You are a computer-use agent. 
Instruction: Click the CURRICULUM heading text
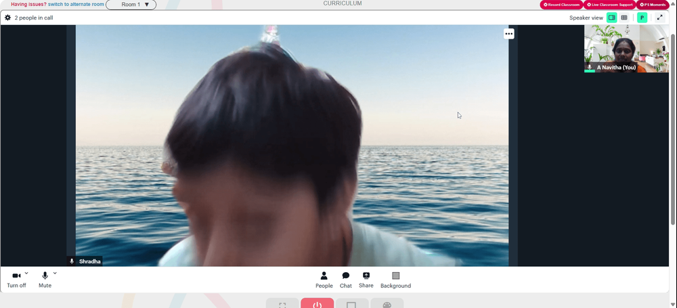pos(343,3)
